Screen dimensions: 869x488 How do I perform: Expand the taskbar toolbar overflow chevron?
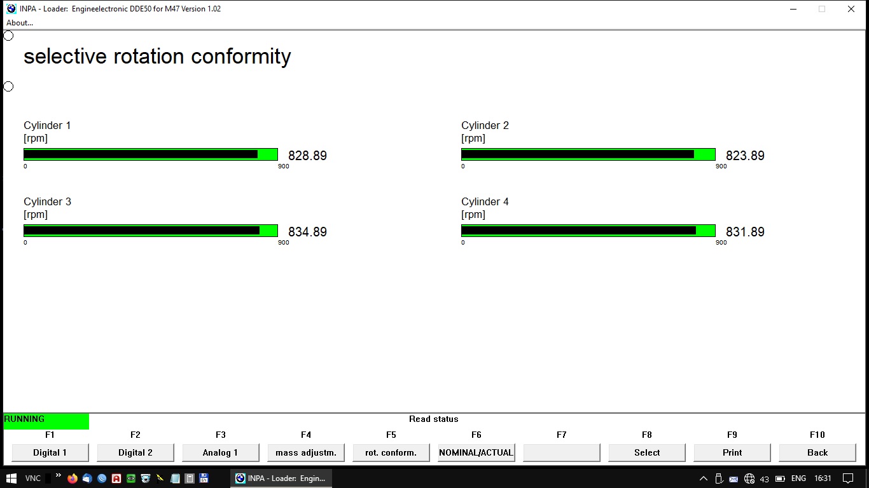[x=59, y=475]
